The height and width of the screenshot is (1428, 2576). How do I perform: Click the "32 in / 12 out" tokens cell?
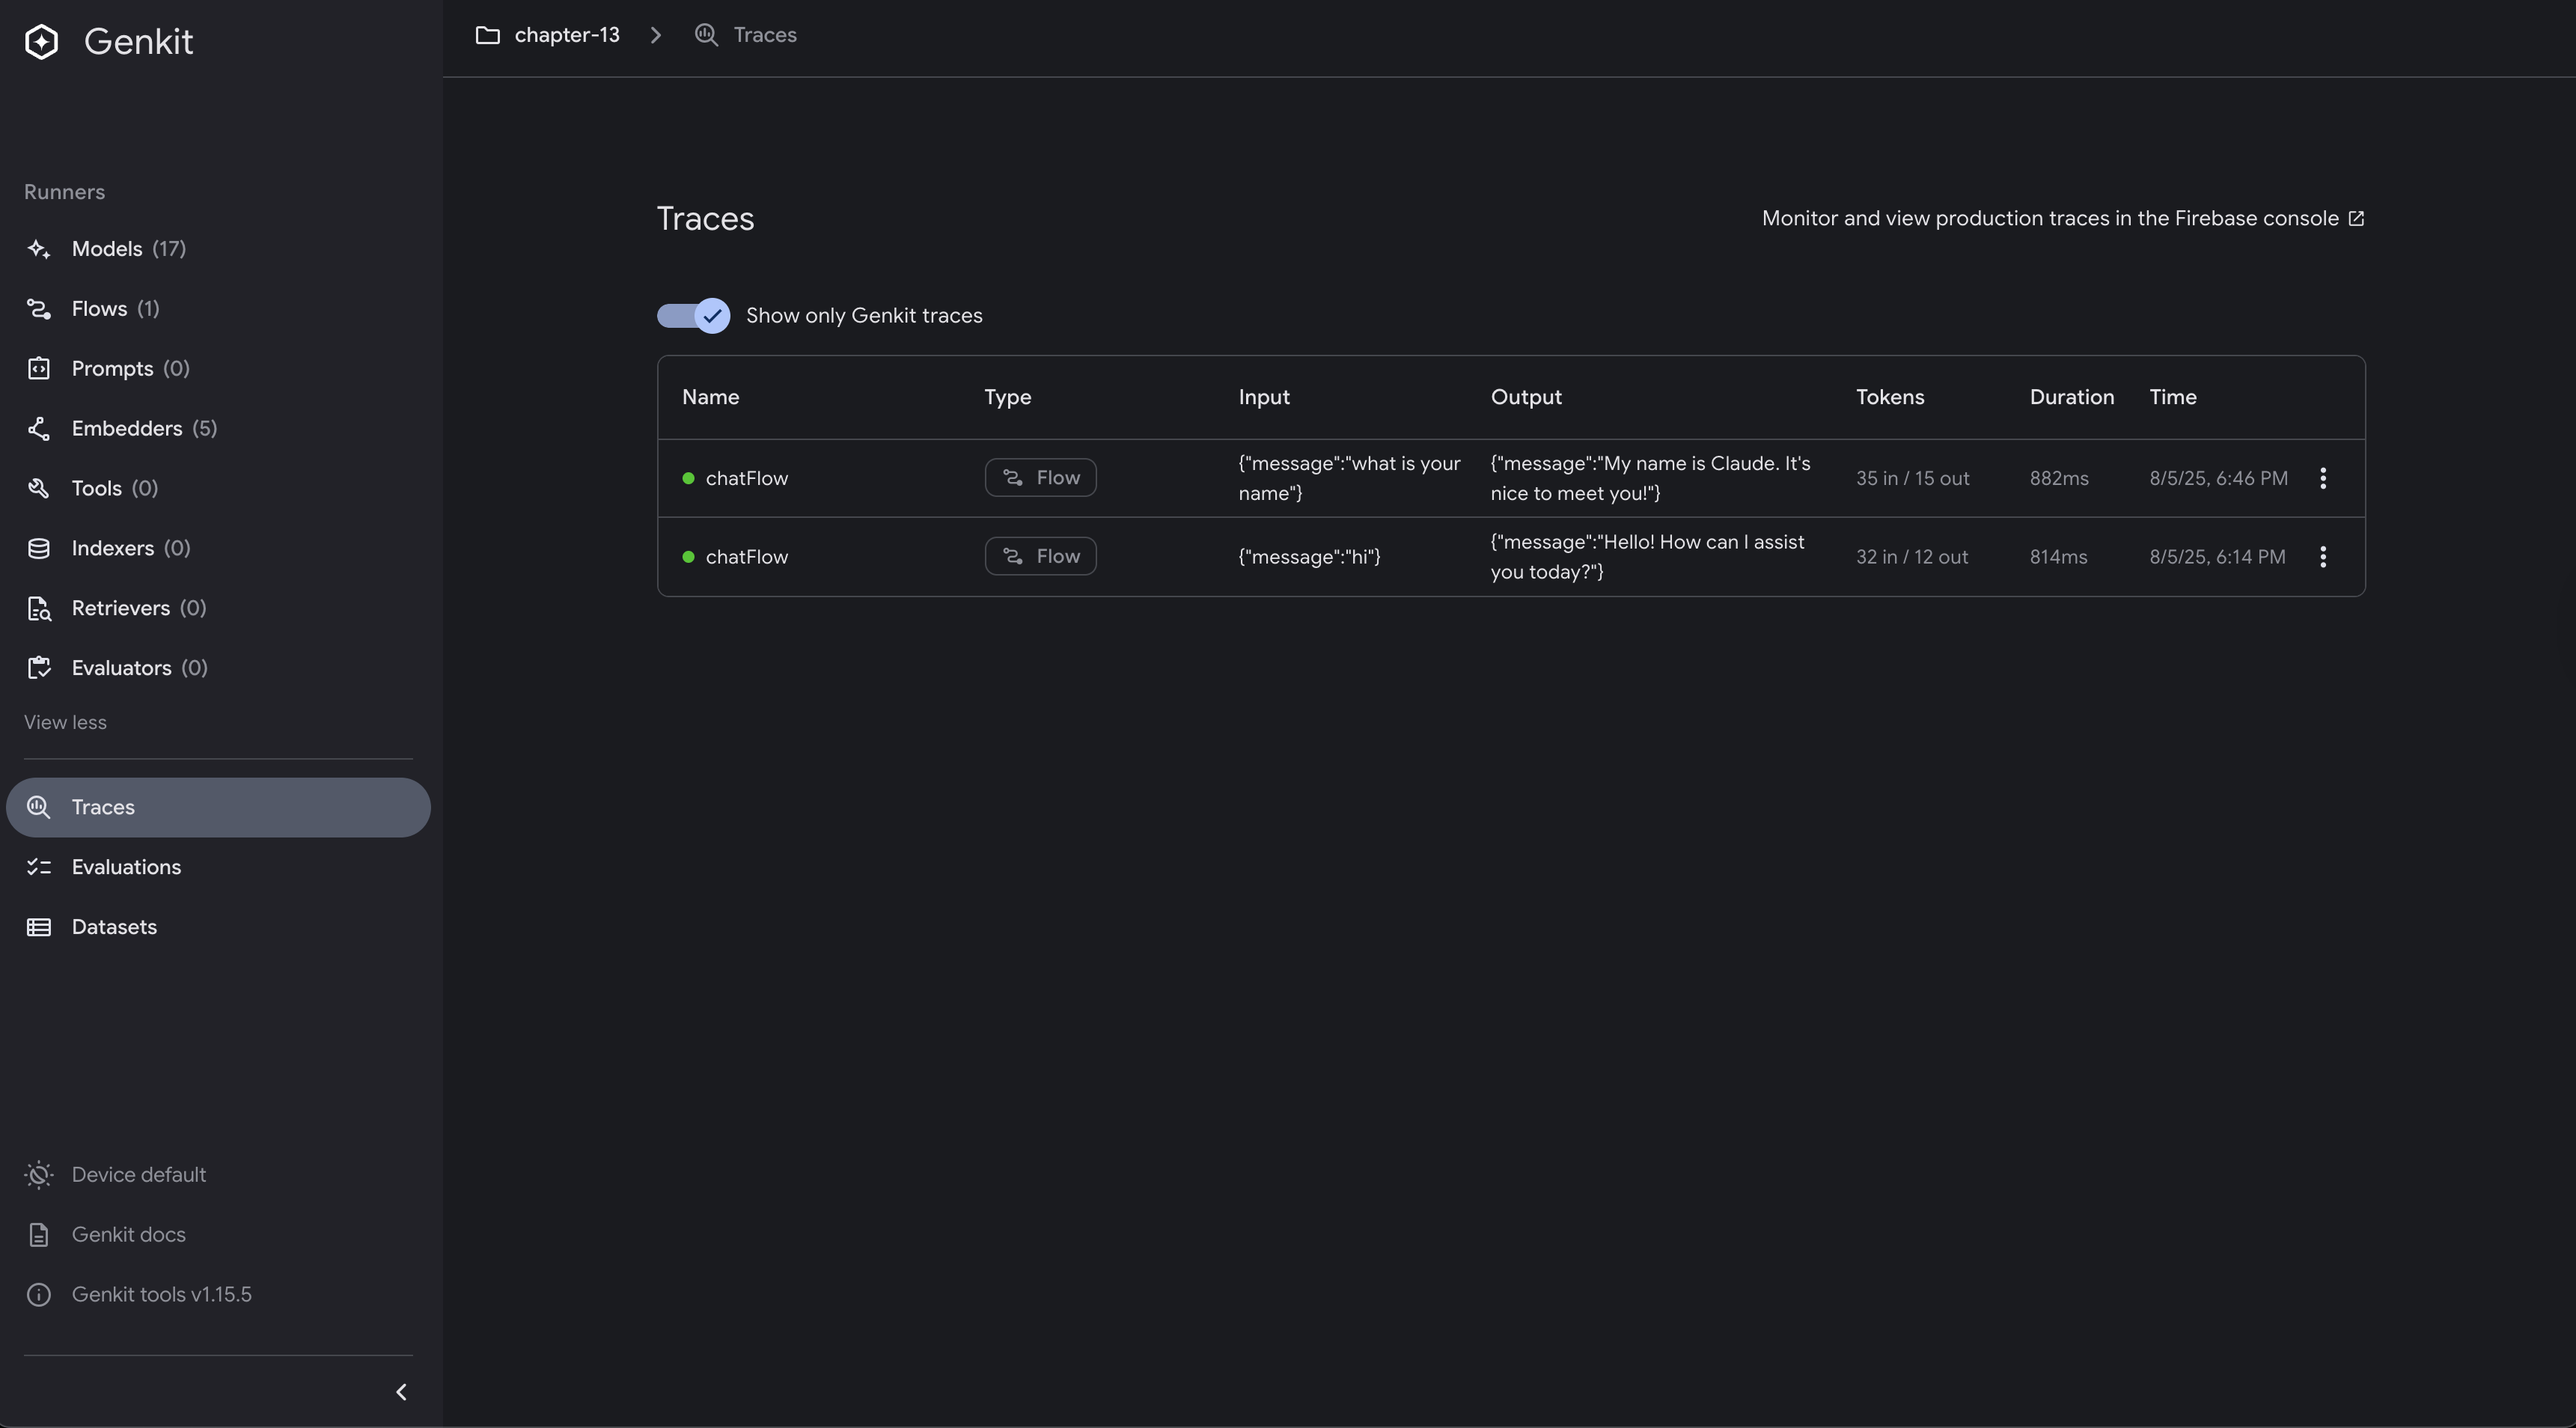click(1912, 557)
